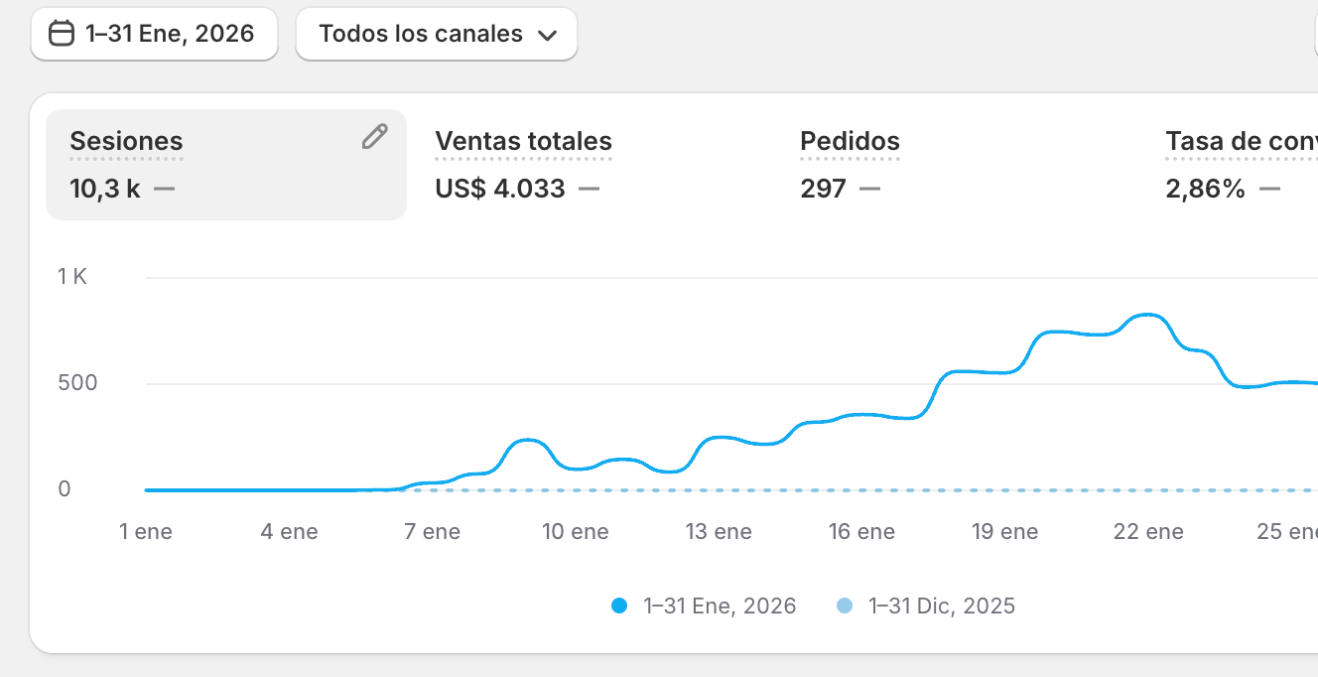
Task: Click the calendar icon in date button
Action: (62, 34)
